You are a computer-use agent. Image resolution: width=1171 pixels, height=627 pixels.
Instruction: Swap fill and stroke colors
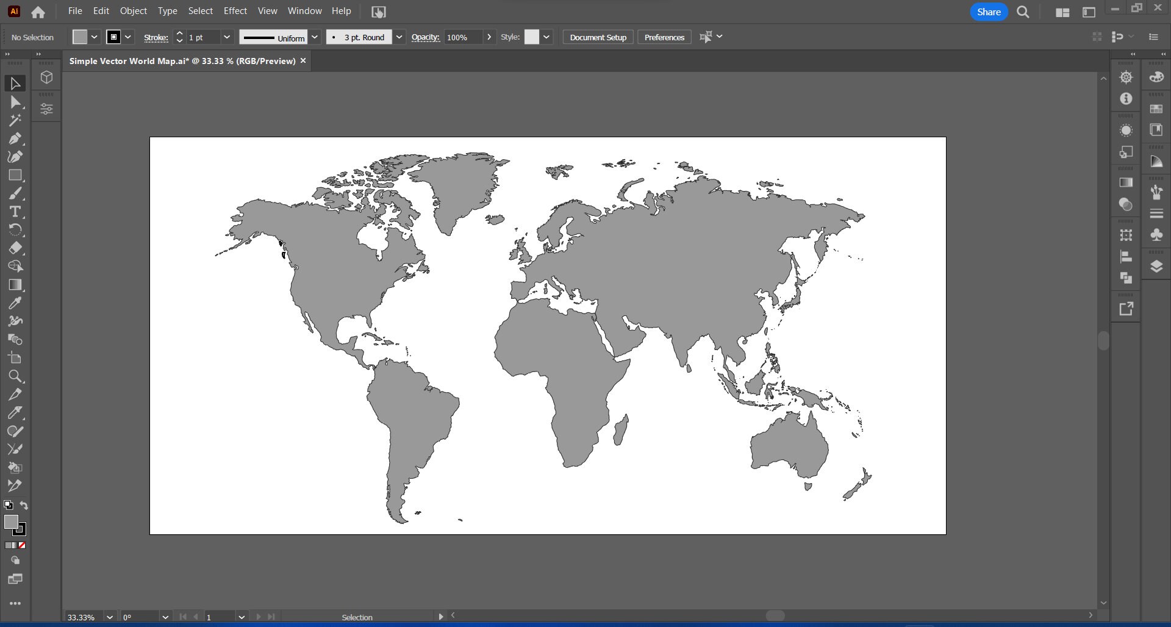(23, 505)
